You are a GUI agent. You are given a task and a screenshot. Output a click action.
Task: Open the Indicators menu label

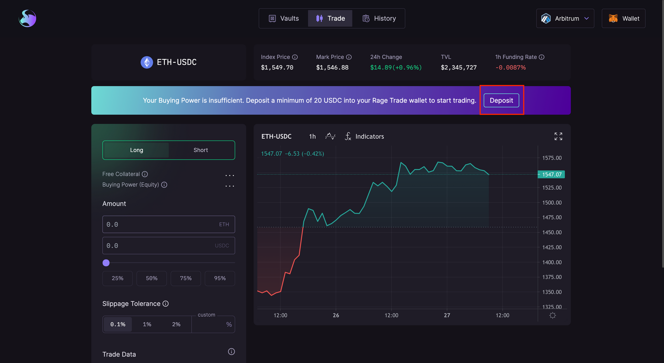pyautogui.click(x=370, y=136)
